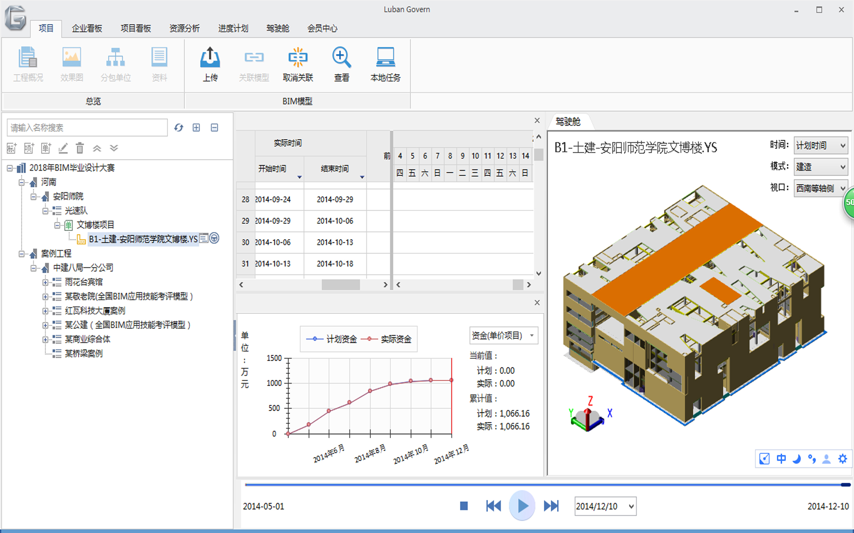854x533 pixels.
Task: Click the delete trash icon in tree toolbar
Action: [x=80, y=148]
